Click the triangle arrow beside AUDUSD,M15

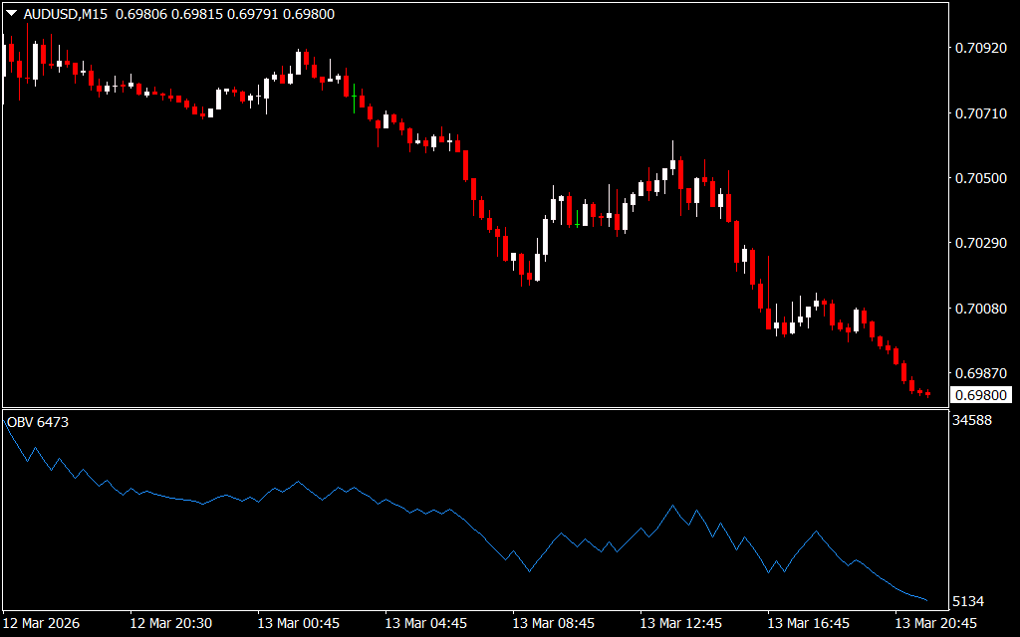[x=11, y=14]
